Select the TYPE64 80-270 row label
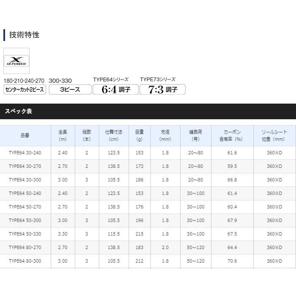The height and width of the screenshot is (296, 296). tap(25, 247)
